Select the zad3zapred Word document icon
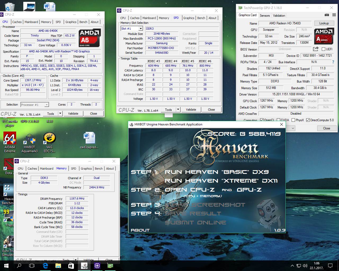The width and height of the screenshot is (339, 271). 89,140
